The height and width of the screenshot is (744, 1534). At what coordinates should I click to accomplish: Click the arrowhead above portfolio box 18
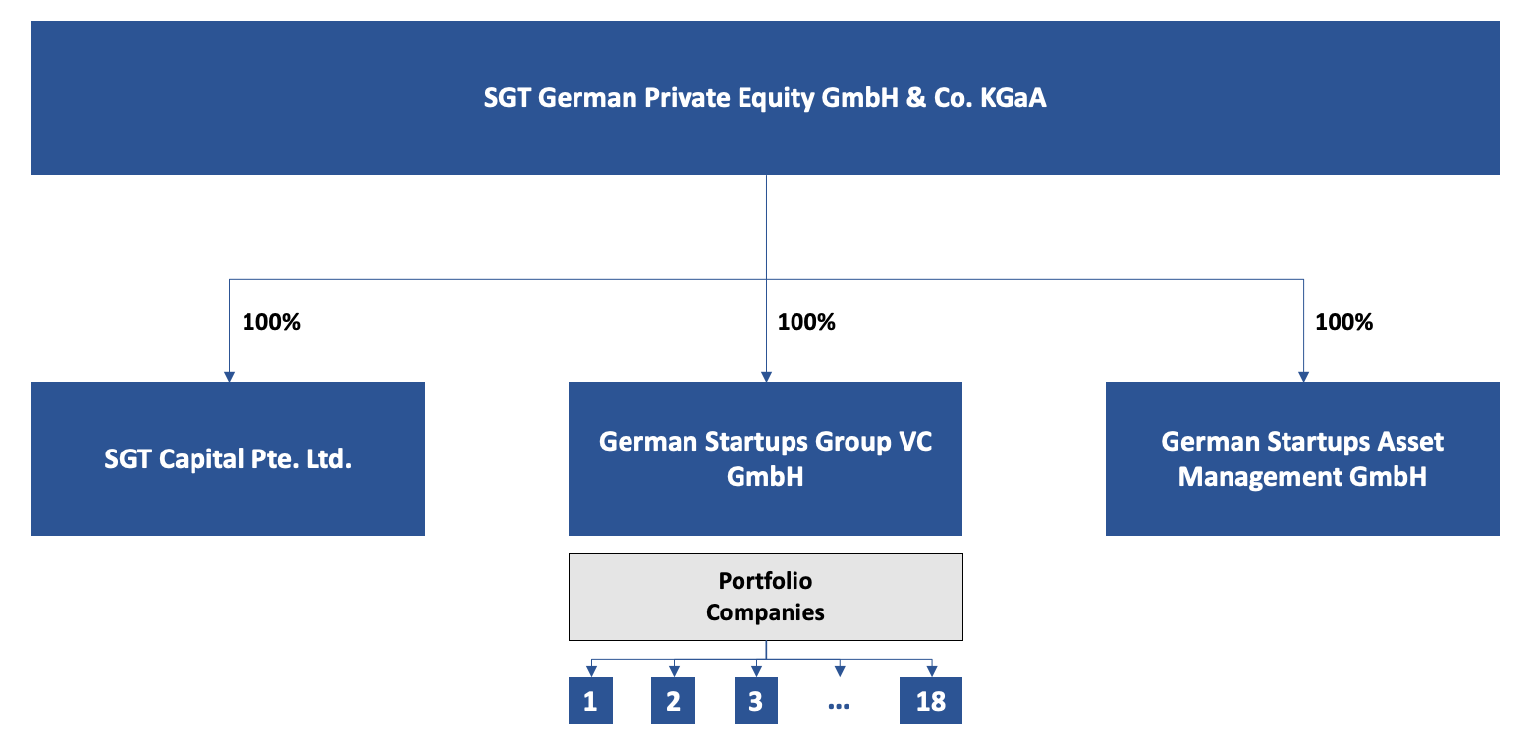(x=931, y=672)
